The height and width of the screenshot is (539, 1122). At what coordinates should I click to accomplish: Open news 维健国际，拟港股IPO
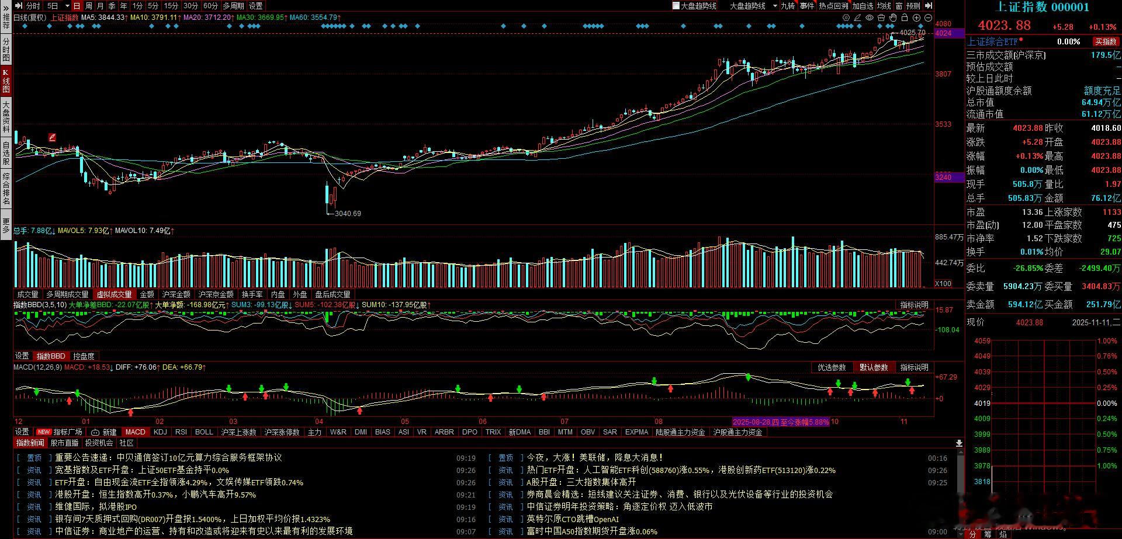click(x=96, y=507)
